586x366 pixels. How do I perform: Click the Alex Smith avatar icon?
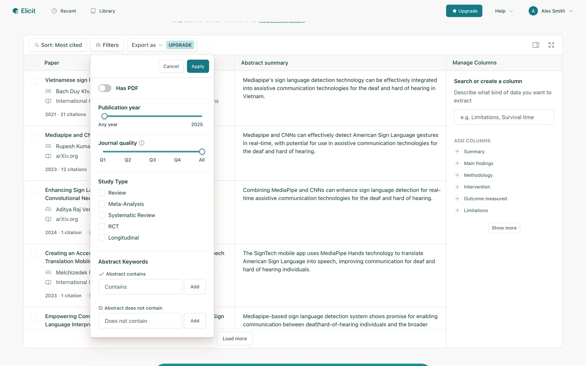point(533,11)
